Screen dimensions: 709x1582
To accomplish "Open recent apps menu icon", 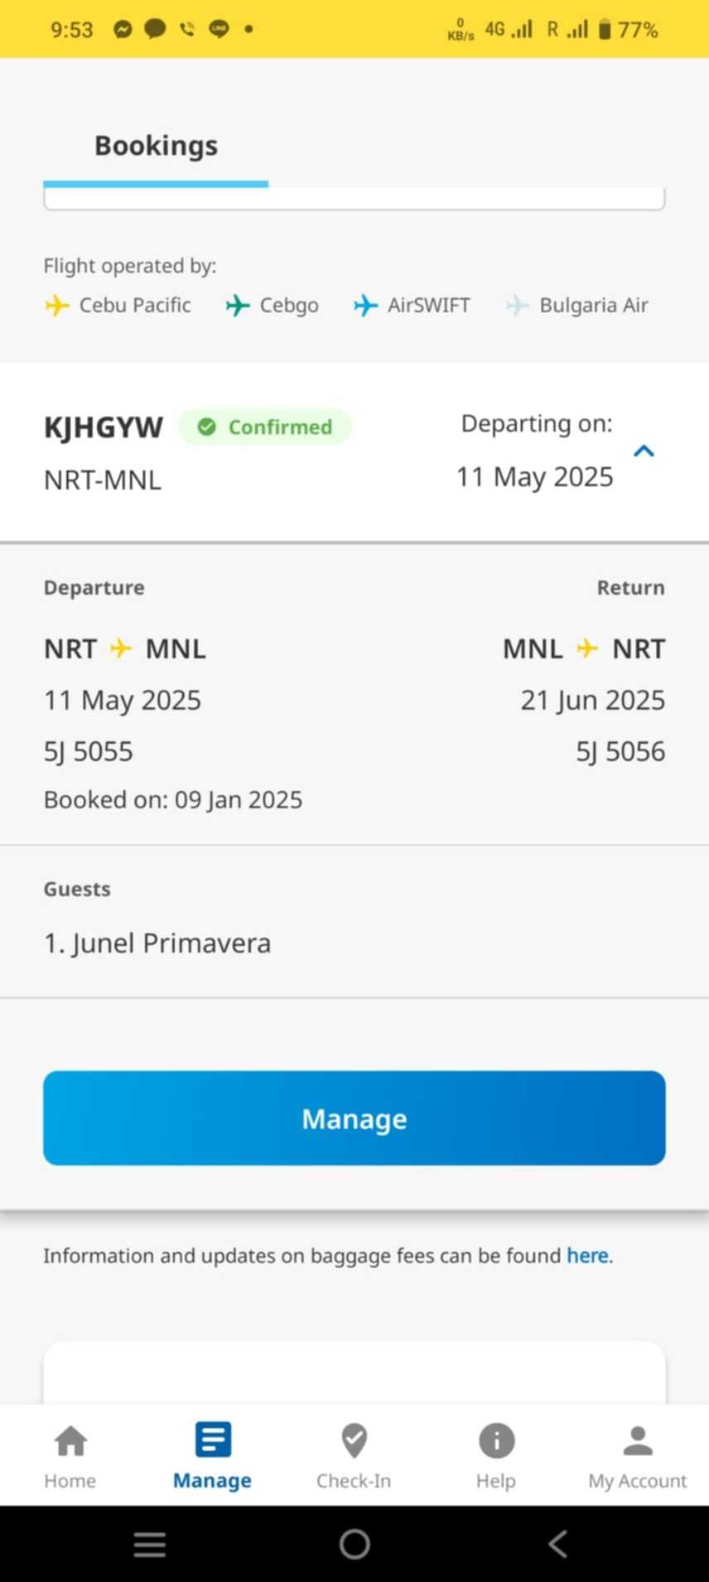I will pos(150,1544).
